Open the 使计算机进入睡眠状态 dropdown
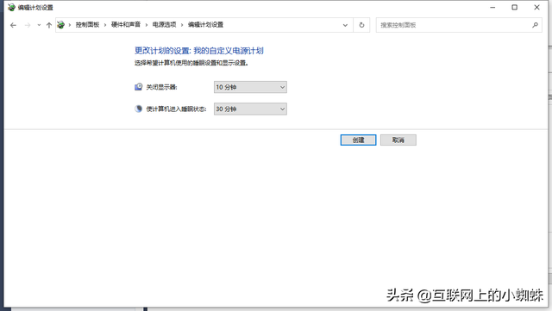The width and height of the screenshot is (552, 311). 250,109
